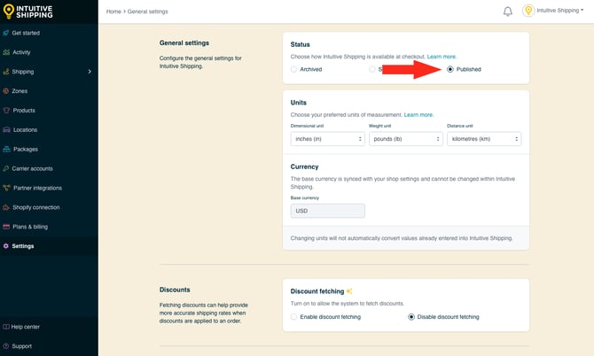
Task: Click the Settings gear icon
Action: (x=6, y=246)
